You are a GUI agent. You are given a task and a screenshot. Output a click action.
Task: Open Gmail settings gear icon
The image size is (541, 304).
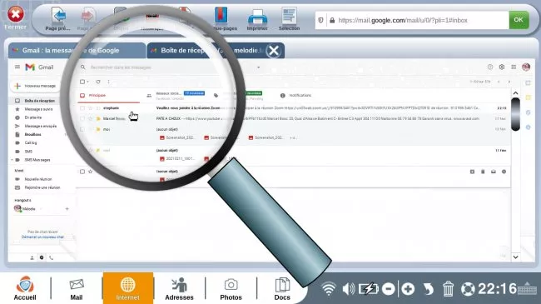click(x=502, y=67)
